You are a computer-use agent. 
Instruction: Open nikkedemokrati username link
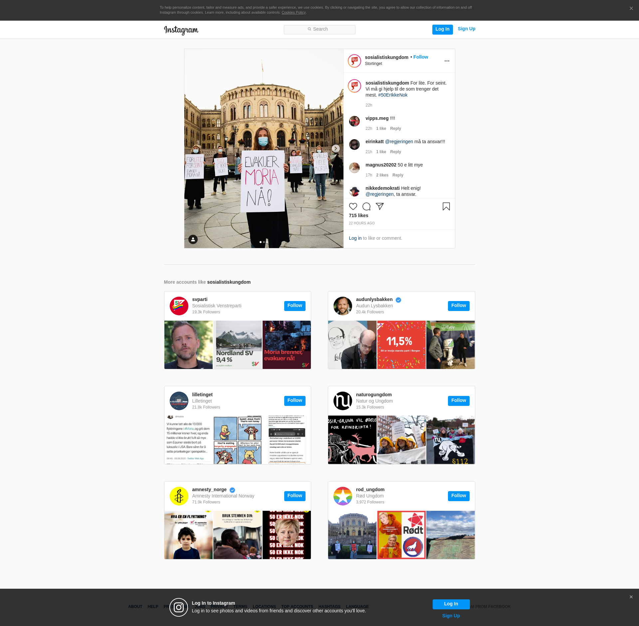[382, 188]
